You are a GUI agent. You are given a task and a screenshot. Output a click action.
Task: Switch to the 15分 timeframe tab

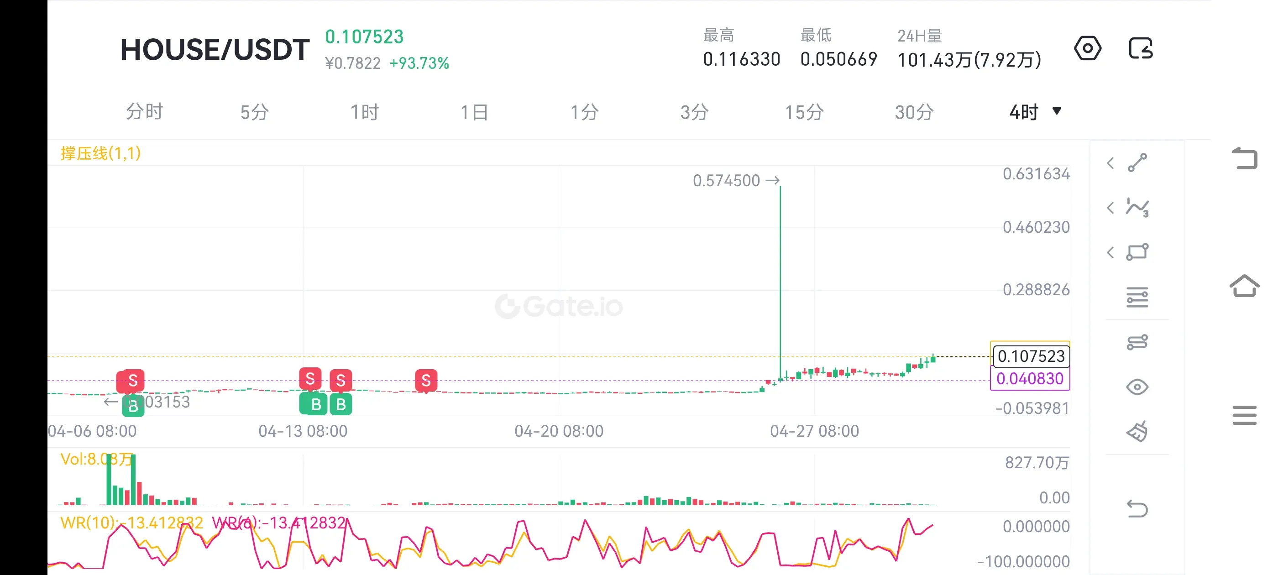coord(804,112)
